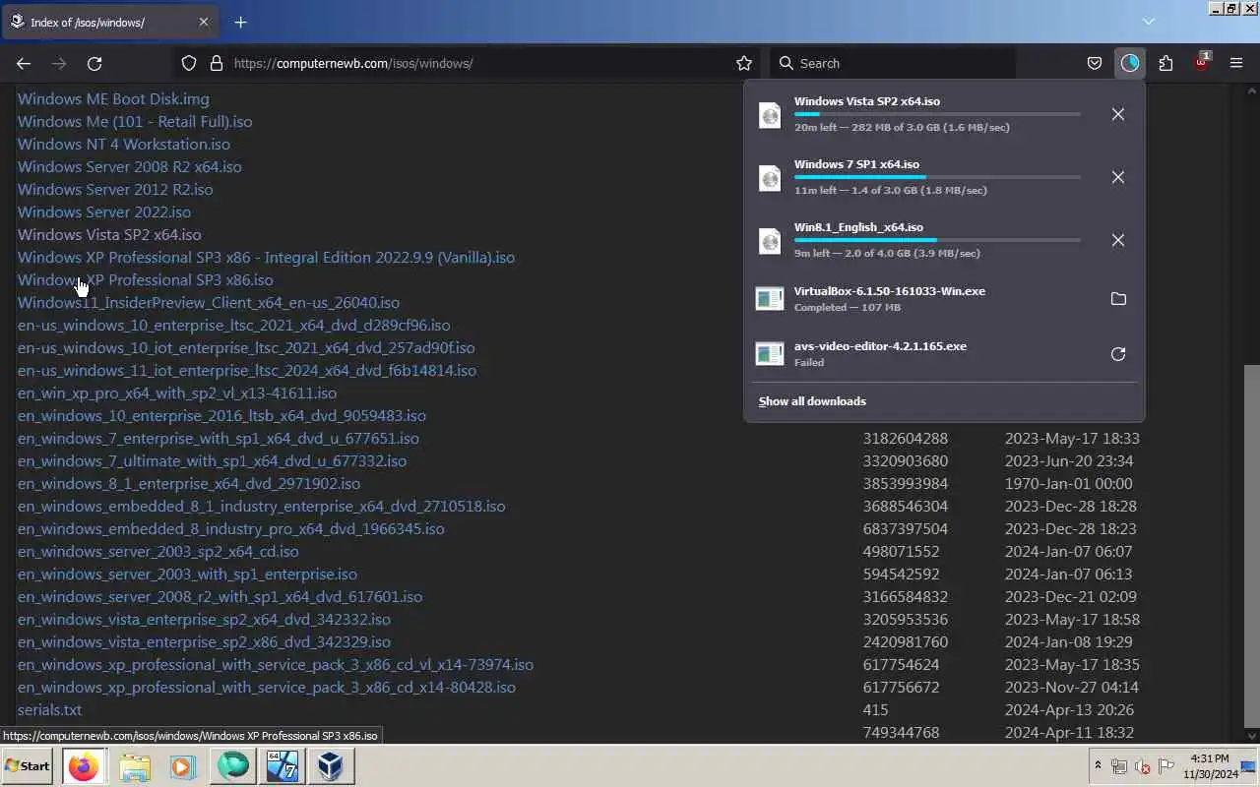Show VirtualBox installer in folder

click(1118, 299)
